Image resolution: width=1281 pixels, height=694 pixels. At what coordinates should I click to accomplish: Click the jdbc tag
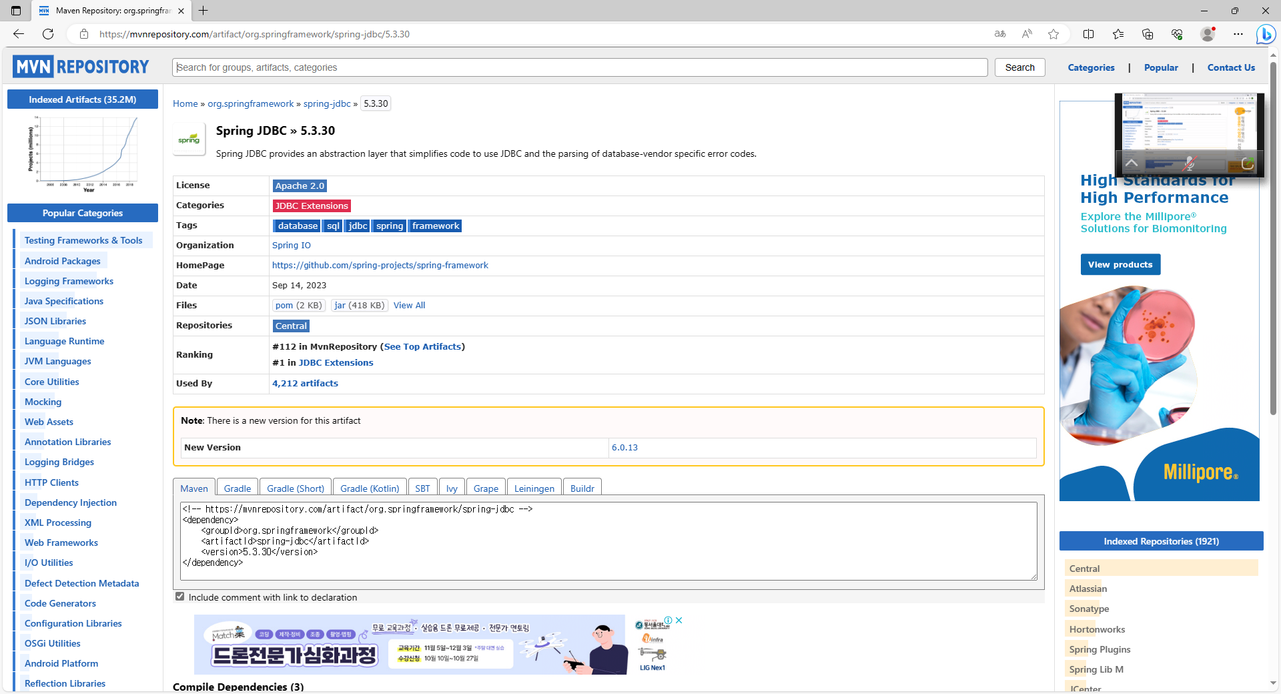(x=358, y=226)
